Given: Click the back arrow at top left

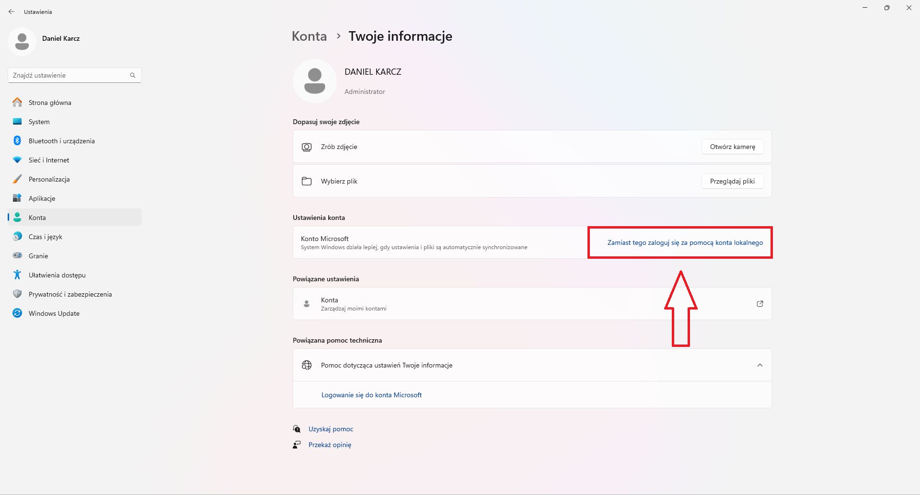Looking at the screenshot, I should click(11, 12).
